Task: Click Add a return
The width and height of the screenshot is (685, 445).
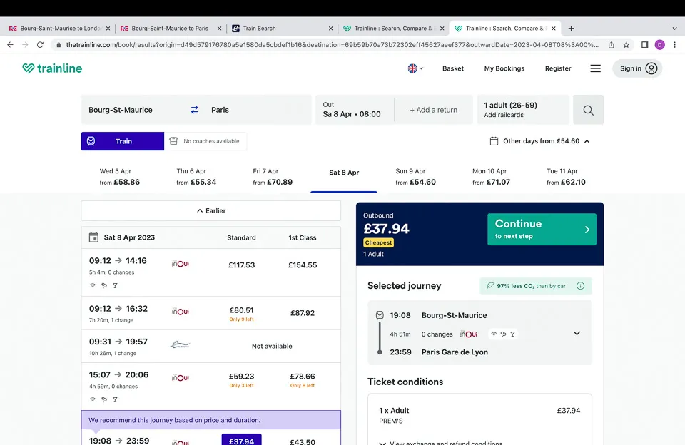Action: coord(433,110)
